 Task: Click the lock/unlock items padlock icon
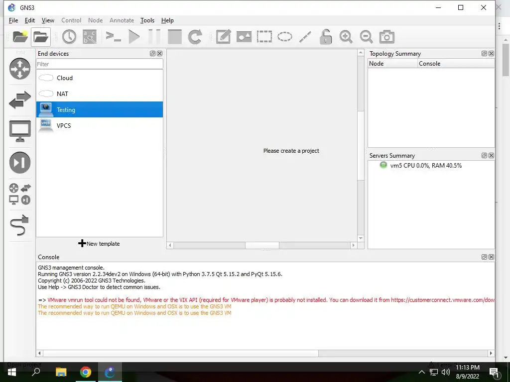[326, 37]
